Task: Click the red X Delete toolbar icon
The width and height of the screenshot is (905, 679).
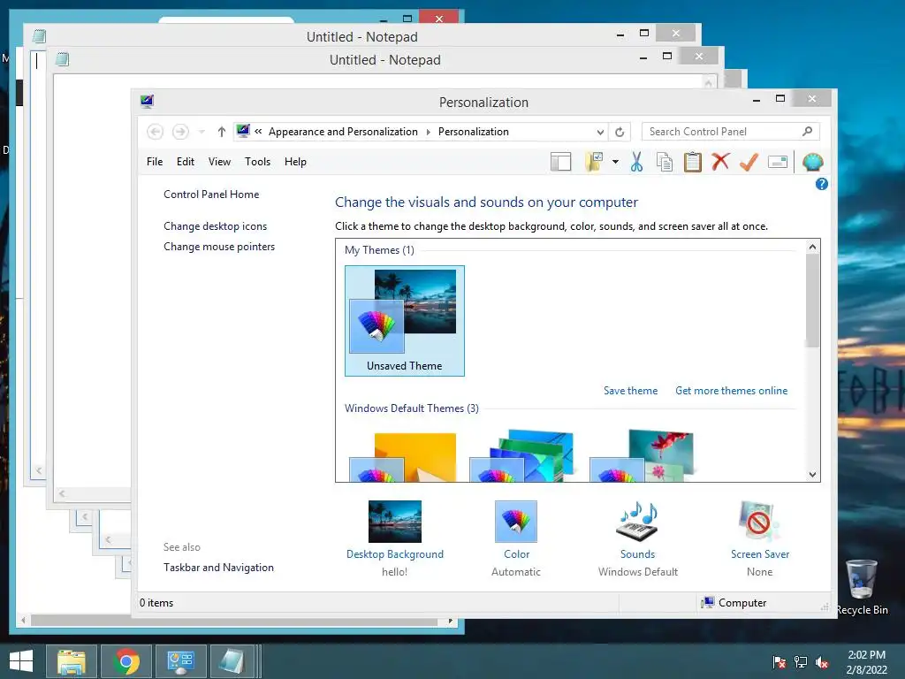Action: coord(720,162)
